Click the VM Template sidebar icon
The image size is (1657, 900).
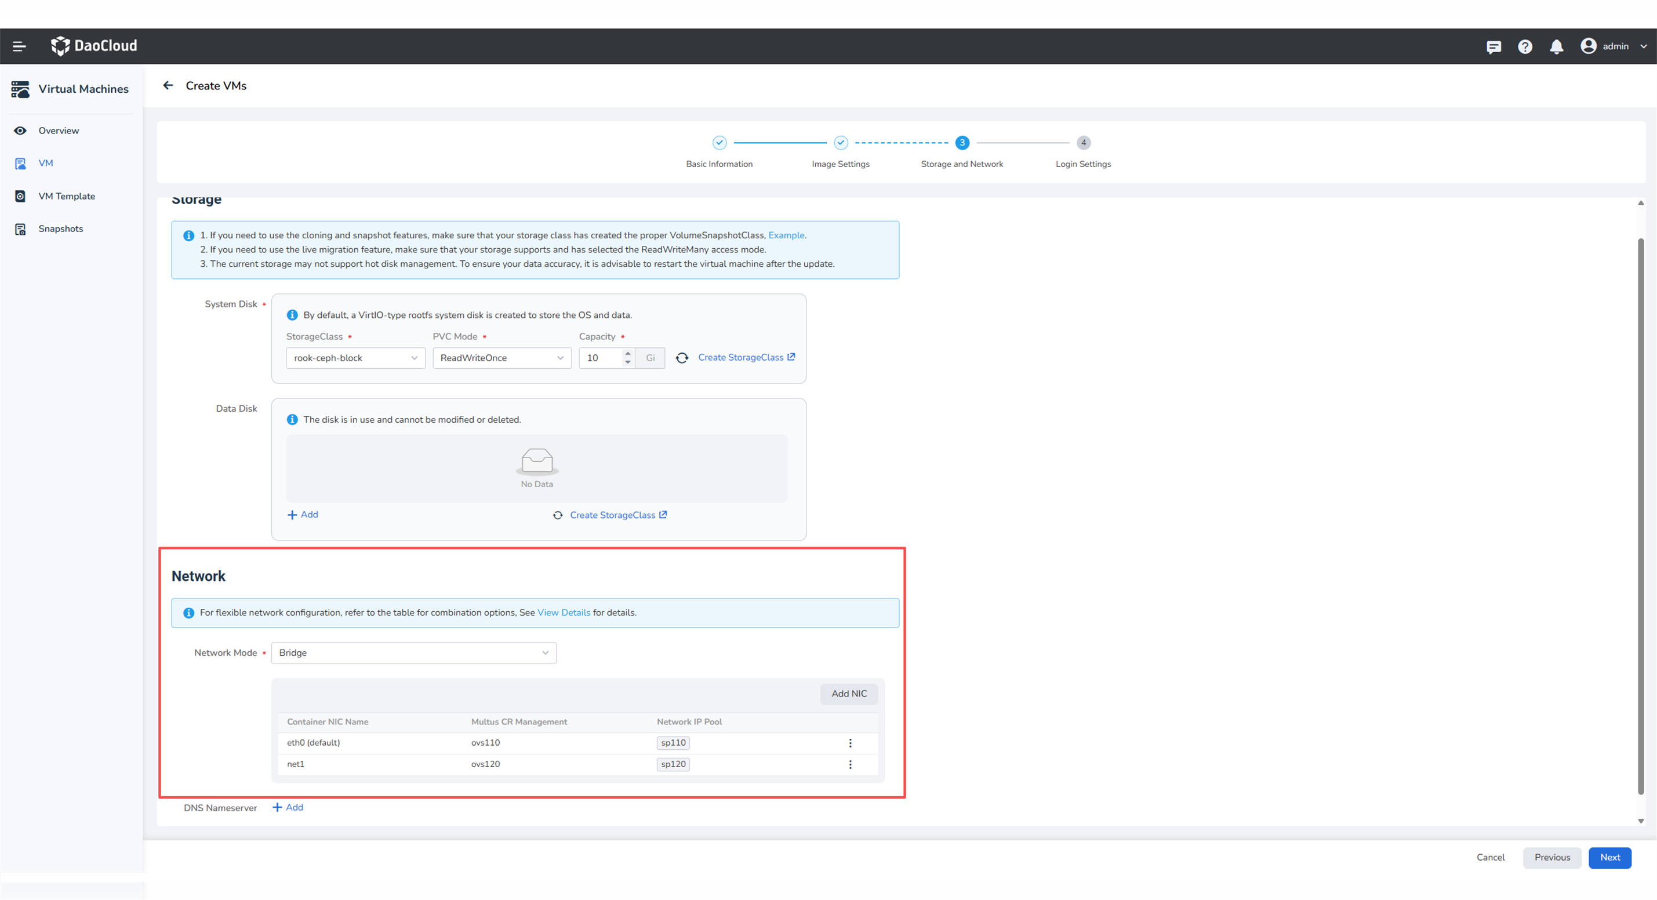[21, 196]
